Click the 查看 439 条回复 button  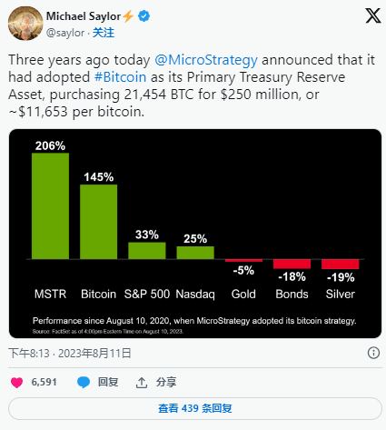tap(195, 408)
